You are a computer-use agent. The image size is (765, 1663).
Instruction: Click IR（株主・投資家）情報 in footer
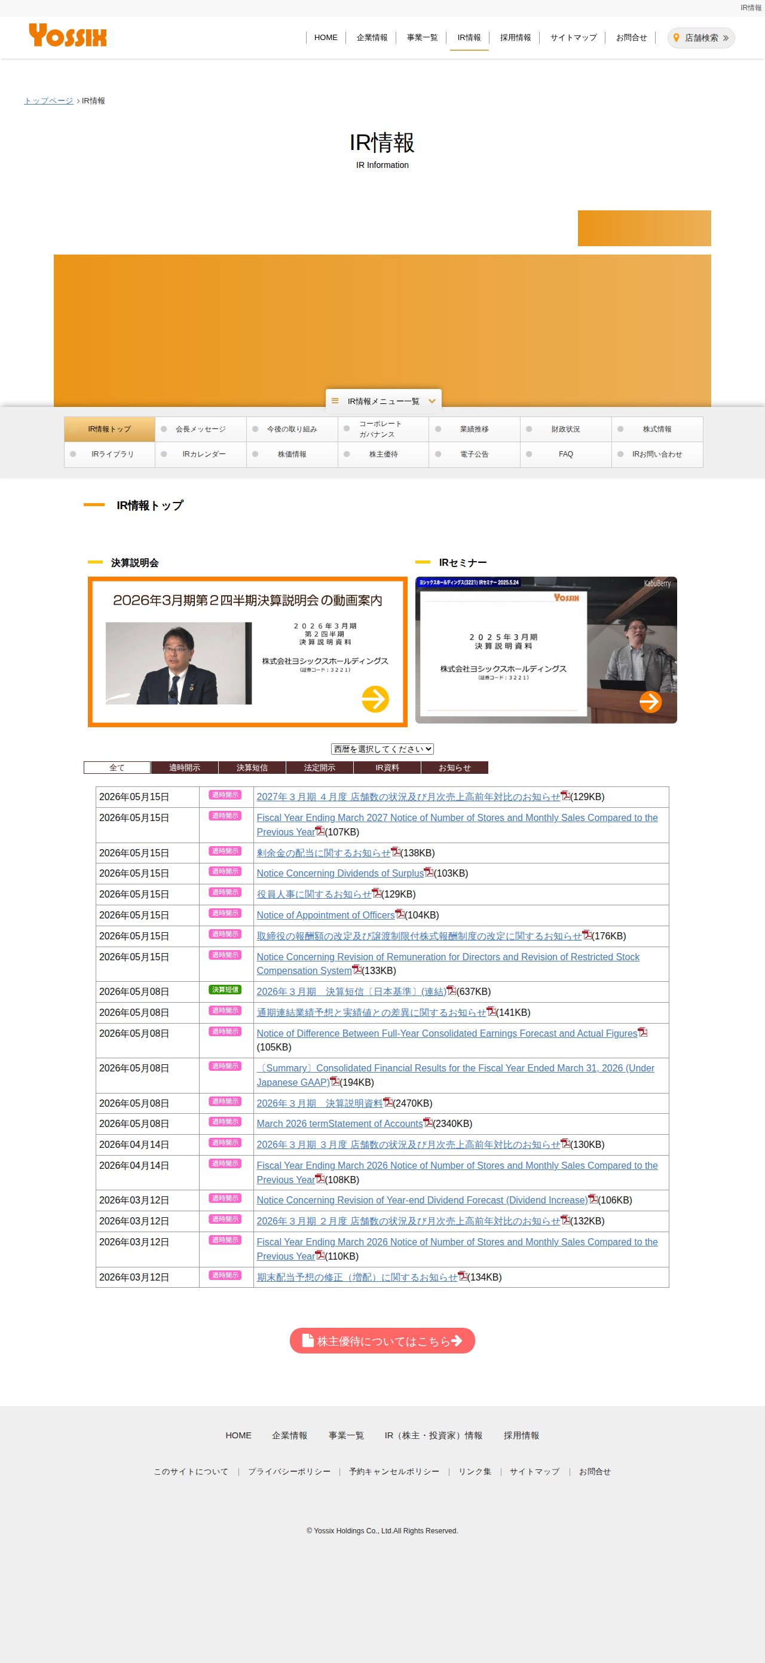(x=433, y=1435)
